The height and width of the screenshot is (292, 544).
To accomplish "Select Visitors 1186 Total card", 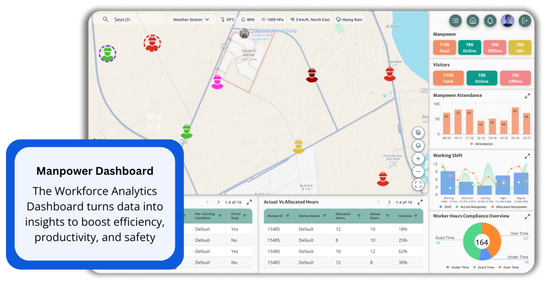I will point(448,78).
